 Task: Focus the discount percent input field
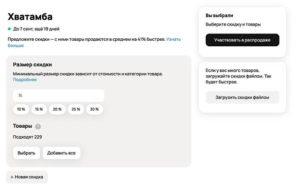[59, 95]
